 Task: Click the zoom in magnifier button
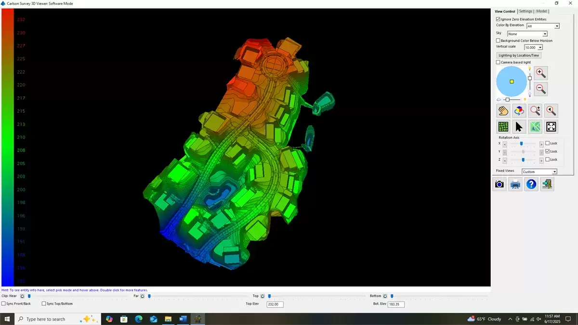pyautogui.click(x=541, y=73)
